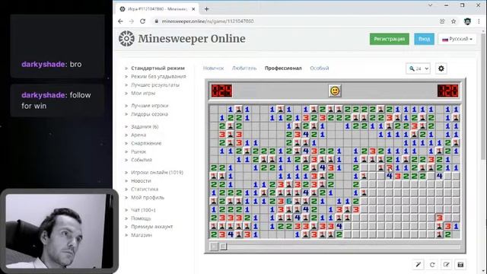Click the restart arrow icon below board
Image resolution: width=487 pixels, height=274 pixels.
pyautogui.click(x=432, y=265)
